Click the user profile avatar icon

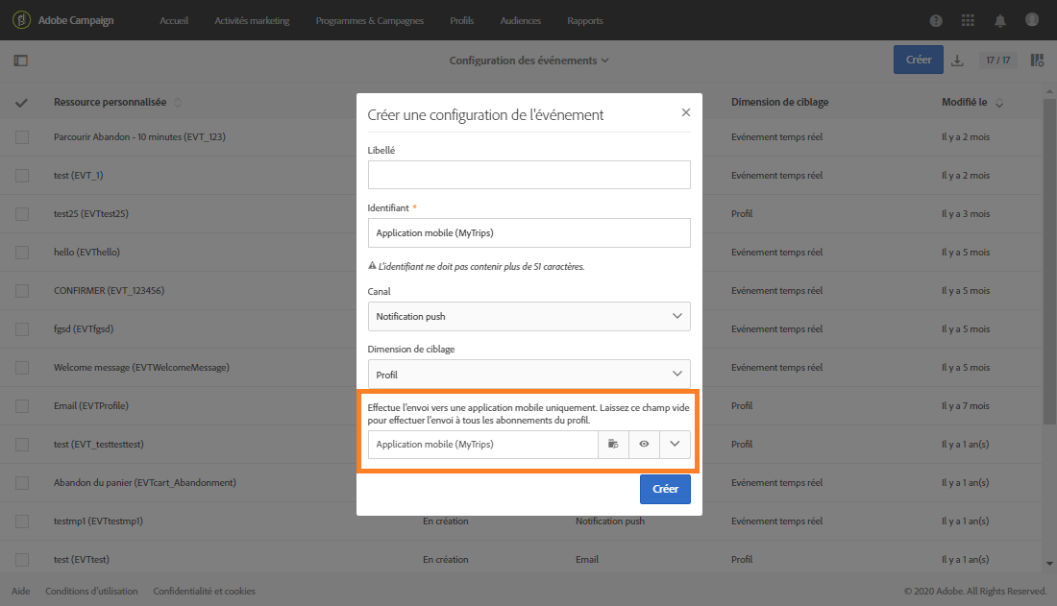pos(1032,20)
